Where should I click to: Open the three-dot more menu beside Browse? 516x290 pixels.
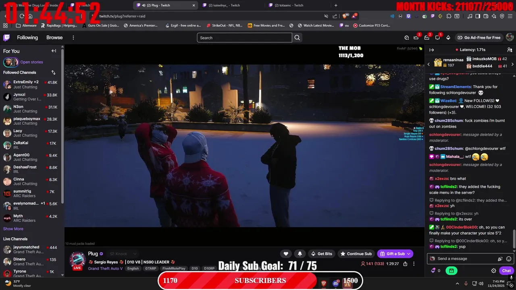coord(73,37)
